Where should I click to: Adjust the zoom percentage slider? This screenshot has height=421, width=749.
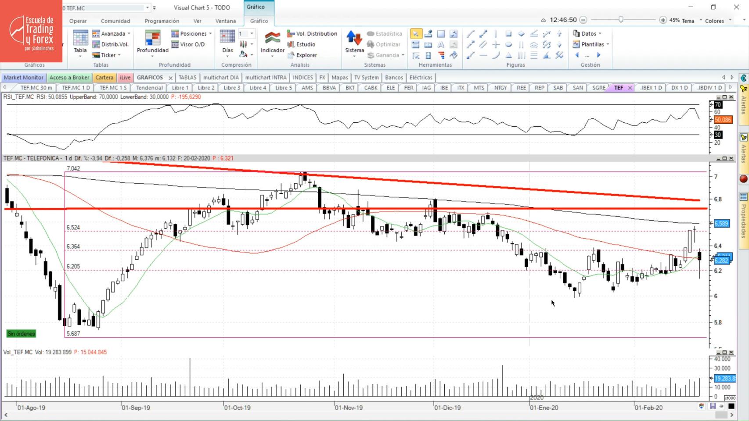point(621,20)
